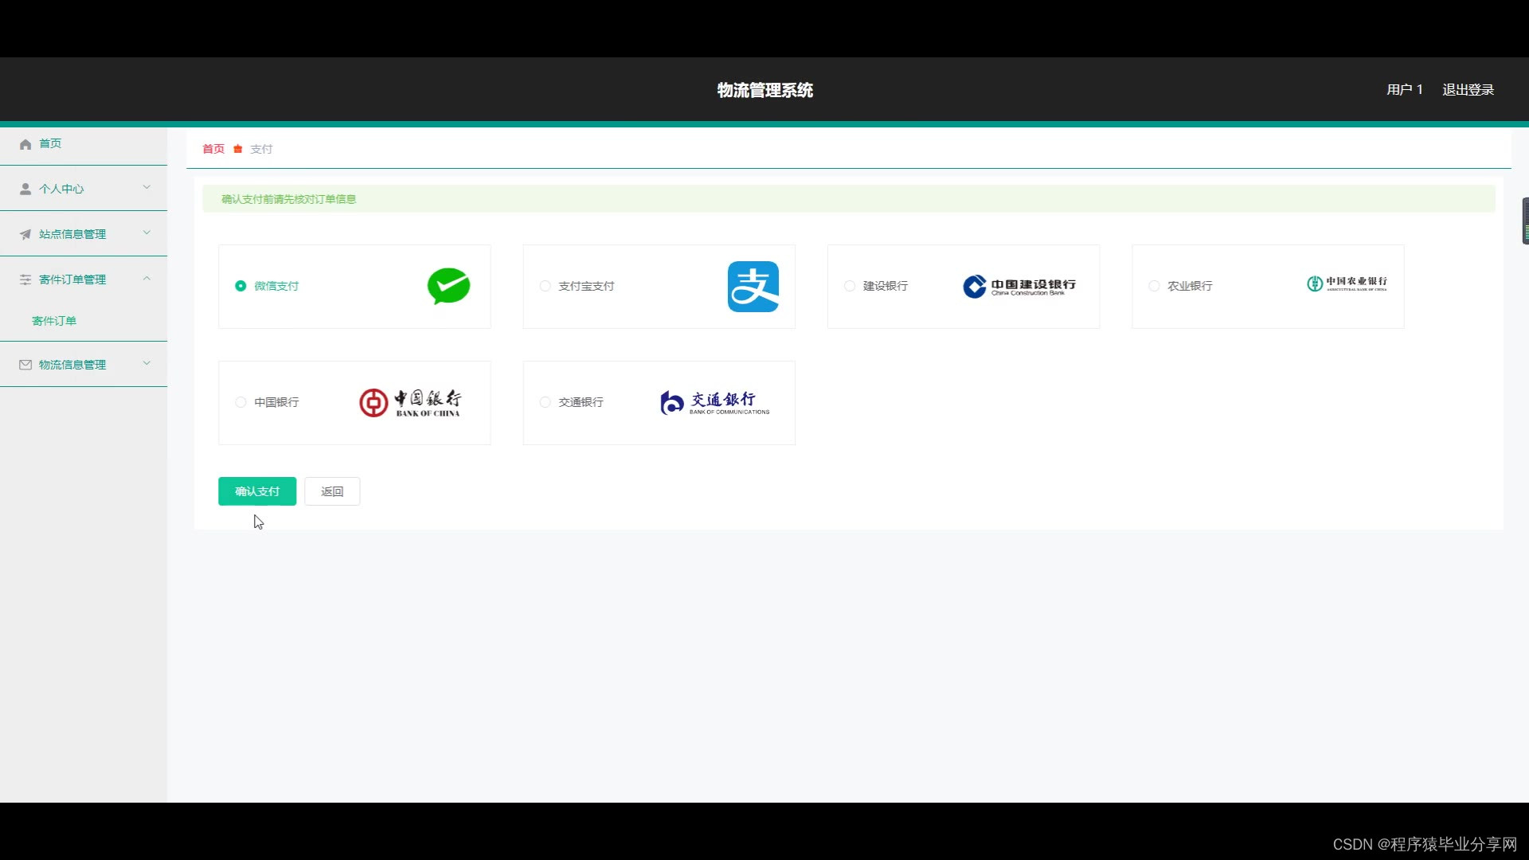1529x860 pixels.
Task: Click the 返回 button
Action: pyautogui.click(x=332, y=491)
